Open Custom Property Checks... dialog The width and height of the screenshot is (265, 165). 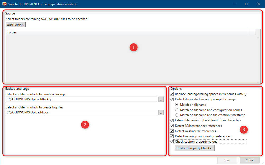[195, 148]
